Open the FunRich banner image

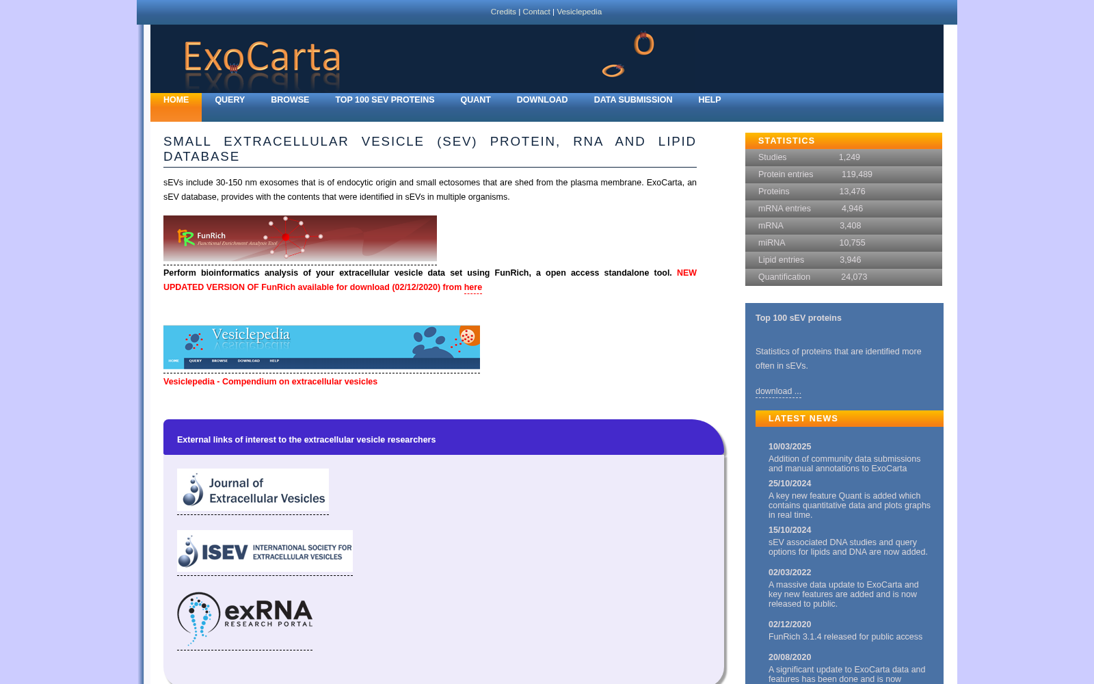(x=300, y=238)
